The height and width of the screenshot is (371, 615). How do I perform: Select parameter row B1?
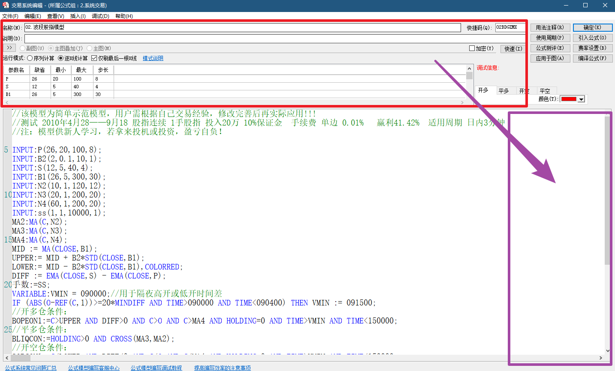[235, 94]
